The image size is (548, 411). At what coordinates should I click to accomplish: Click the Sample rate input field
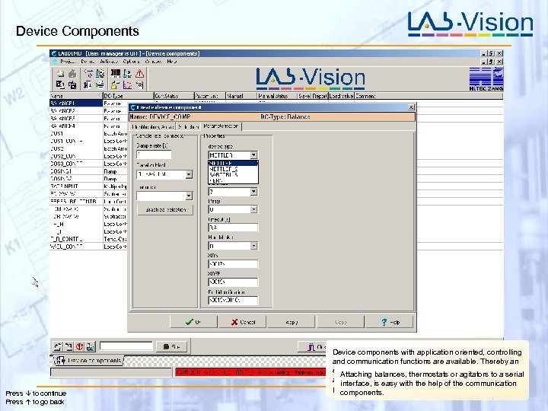154,155
